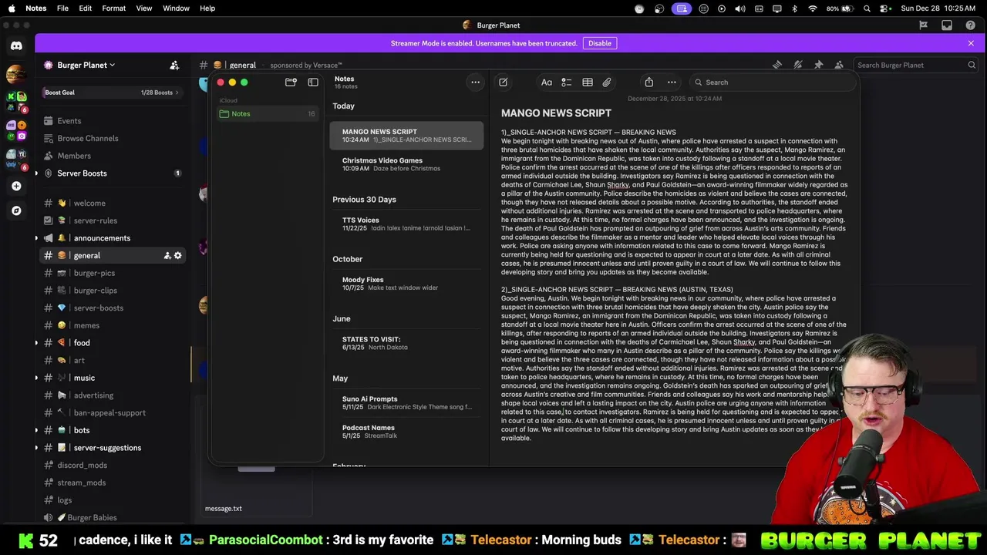Open the memes channel
987x555 pixels.
coord(113,325)
